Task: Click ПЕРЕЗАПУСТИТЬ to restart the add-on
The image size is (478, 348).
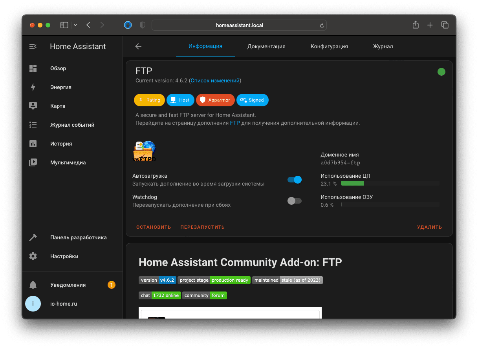Action: click(x=202, y=227)
